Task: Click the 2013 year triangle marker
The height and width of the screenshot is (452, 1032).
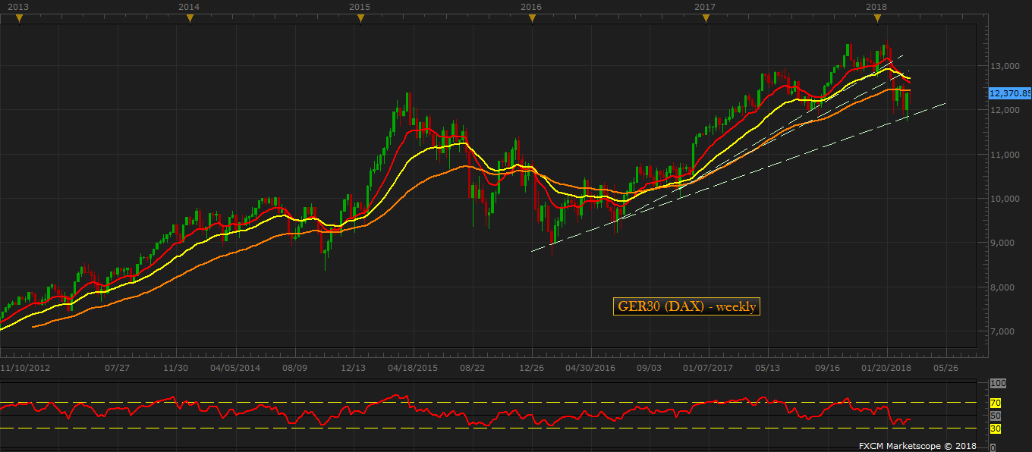Action: [x=20, y=19]
